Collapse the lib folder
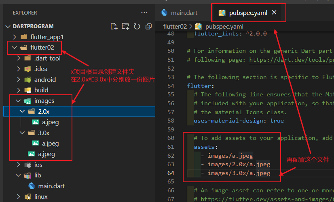 click(x=18, y=175)
